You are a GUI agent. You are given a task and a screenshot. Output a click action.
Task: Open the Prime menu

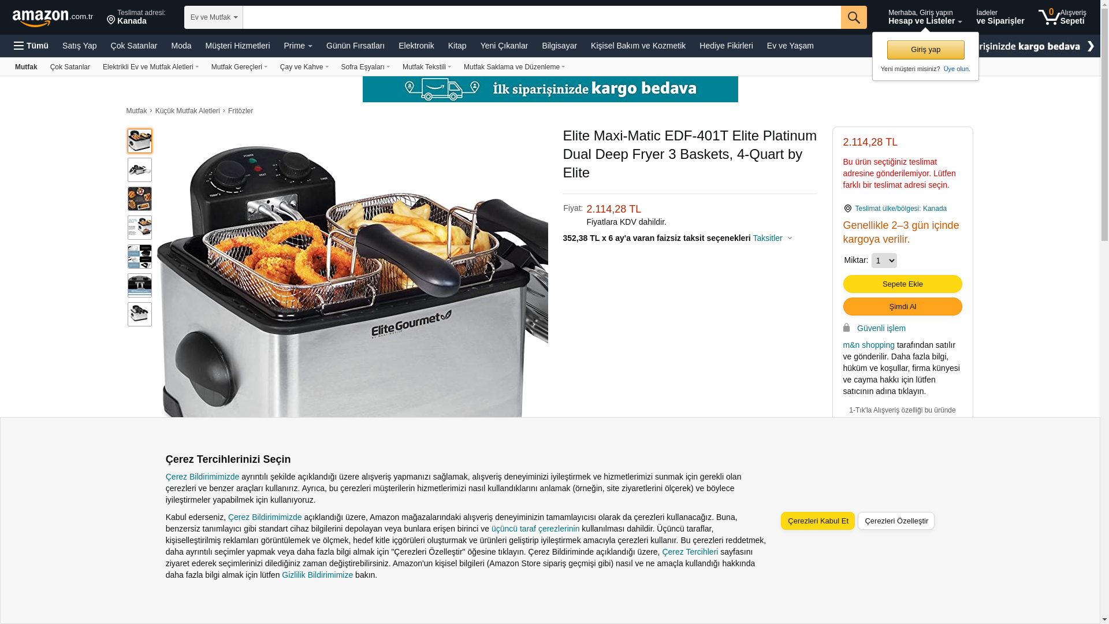click(298, 46)
